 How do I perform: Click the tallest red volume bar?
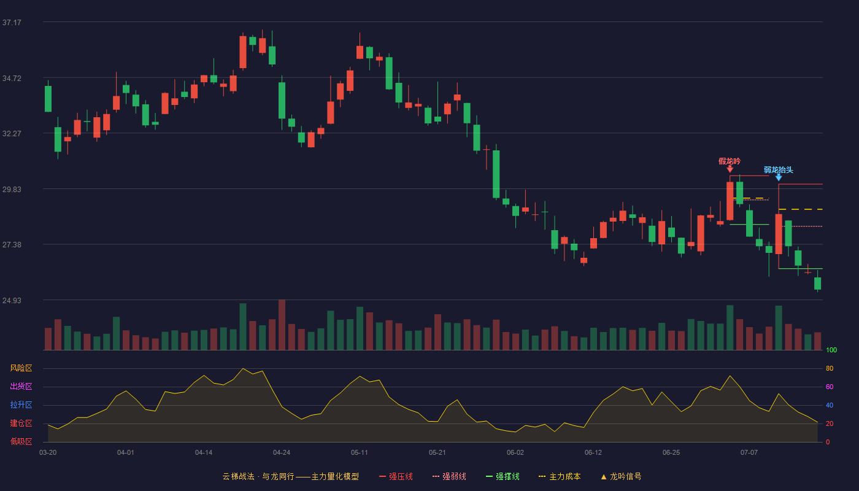click(x=282, y=325)
